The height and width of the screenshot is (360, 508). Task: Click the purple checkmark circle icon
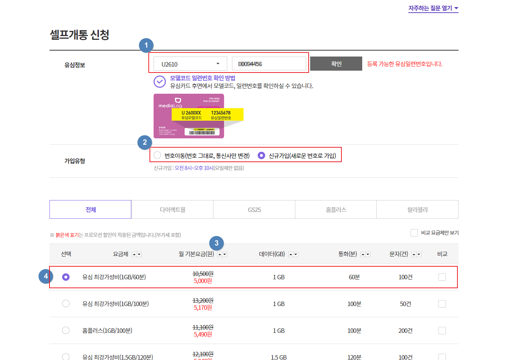click(160, 81)
